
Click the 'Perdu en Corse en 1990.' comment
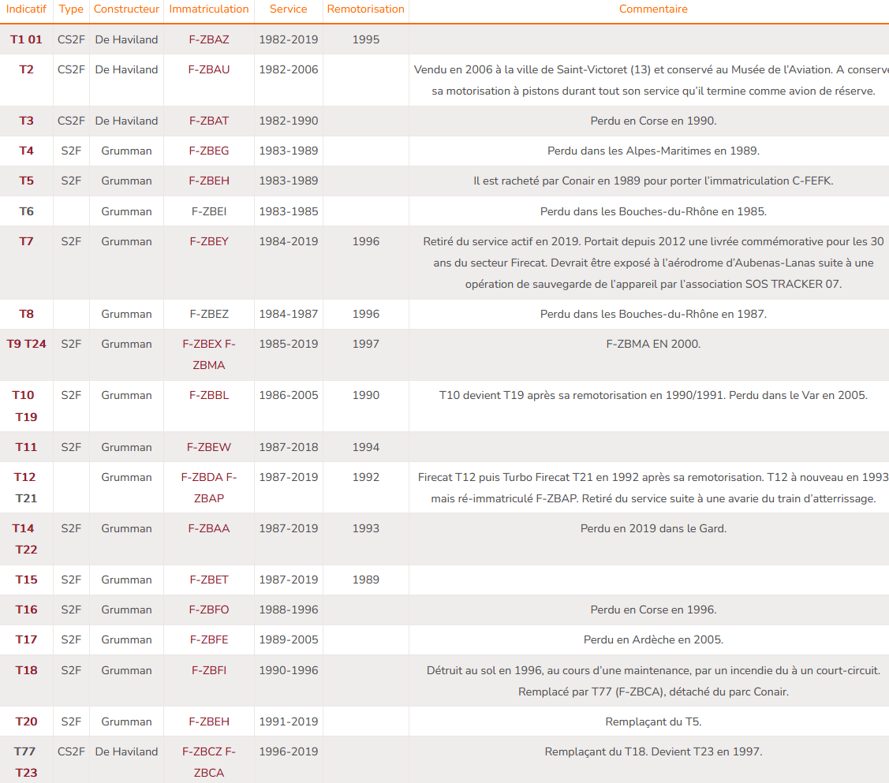tap(653, 121)
